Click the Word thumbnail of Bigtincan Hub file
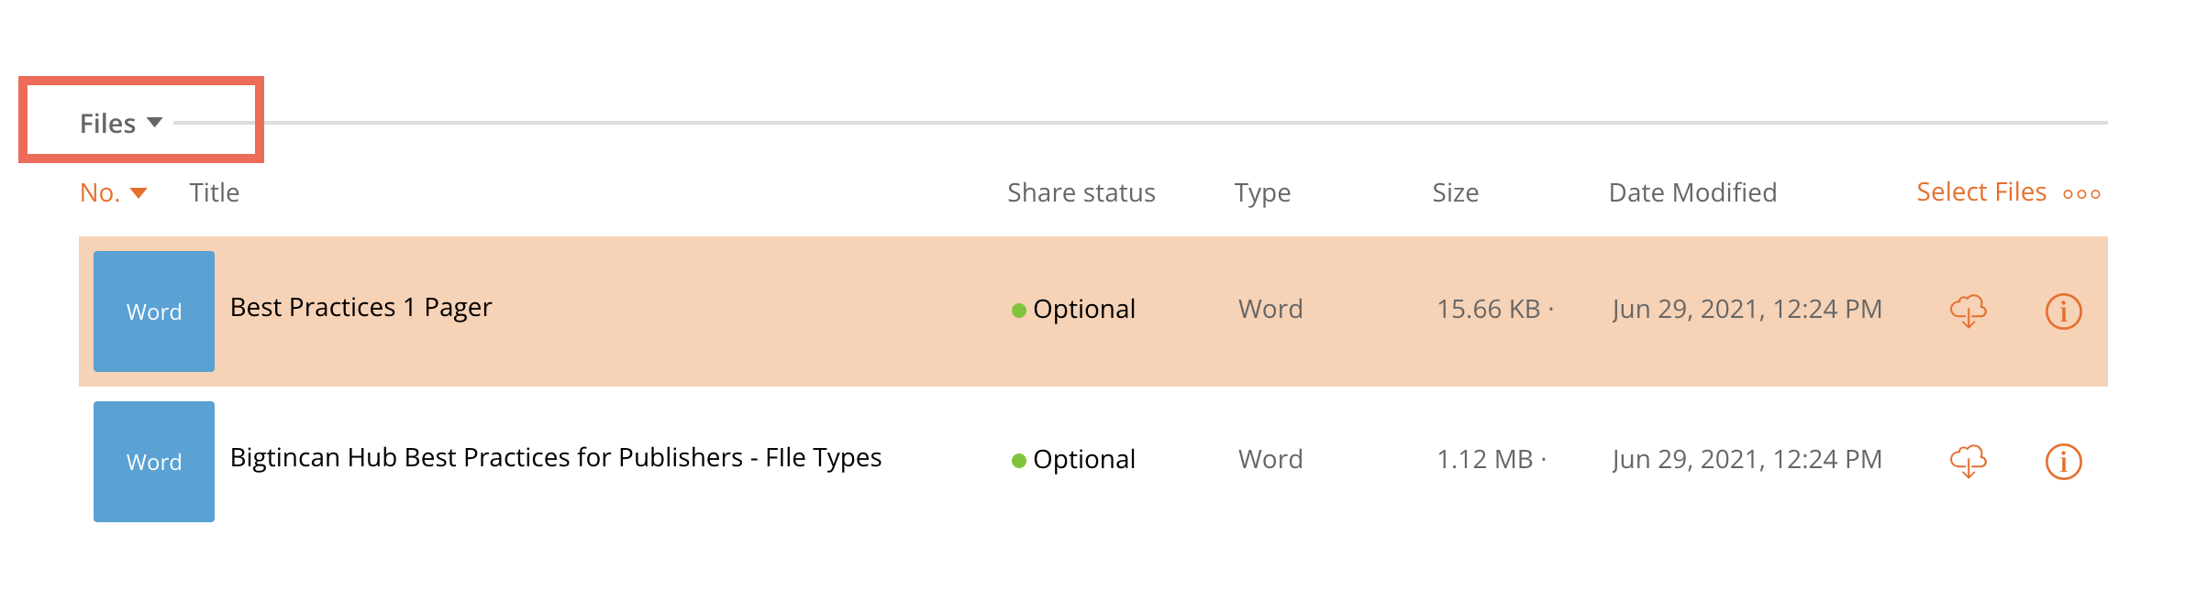The height and width of the screenshot is (612, 2185). coord(154,462)
